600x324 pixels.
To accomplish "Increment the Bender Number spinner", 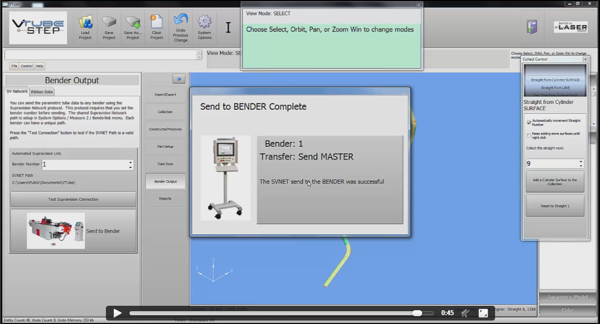I will click(x=131, y=162).
